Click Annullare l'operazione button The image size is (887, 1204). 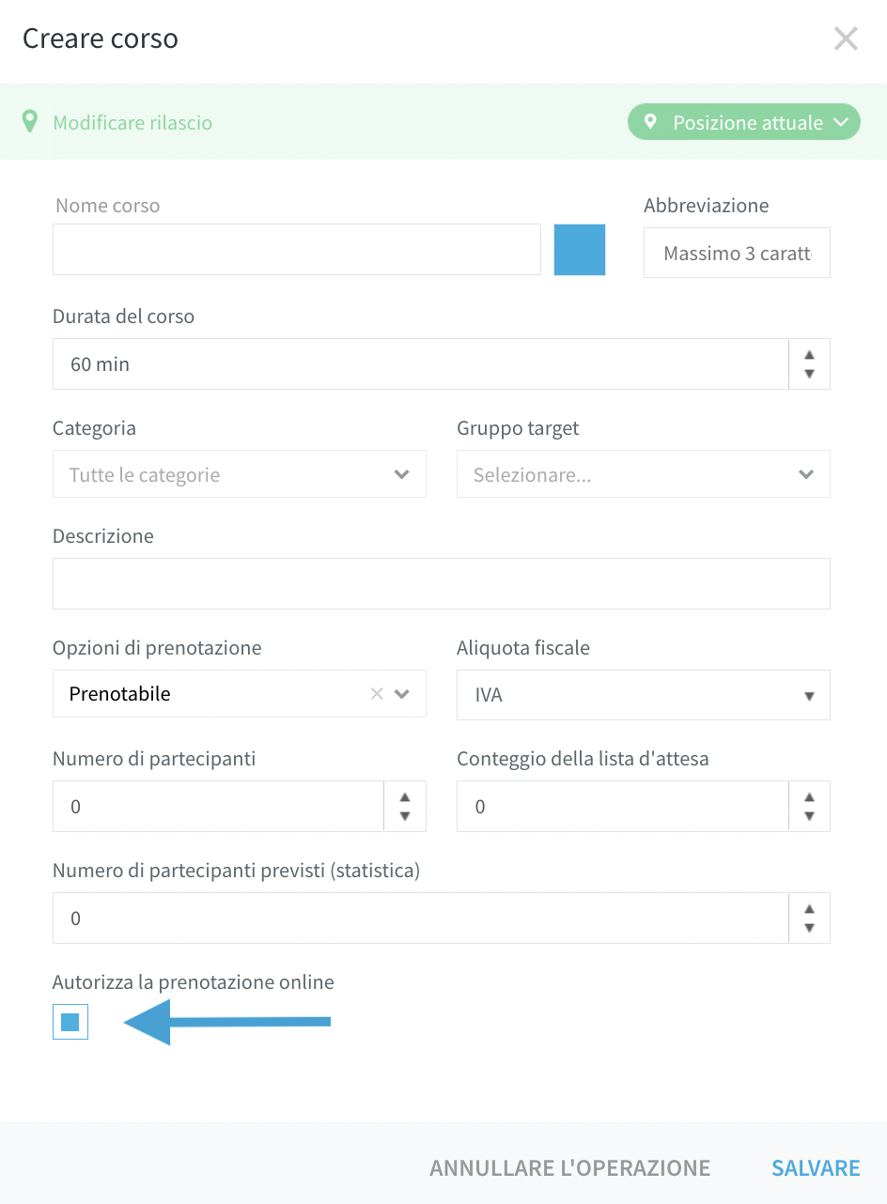[570, 1167]
